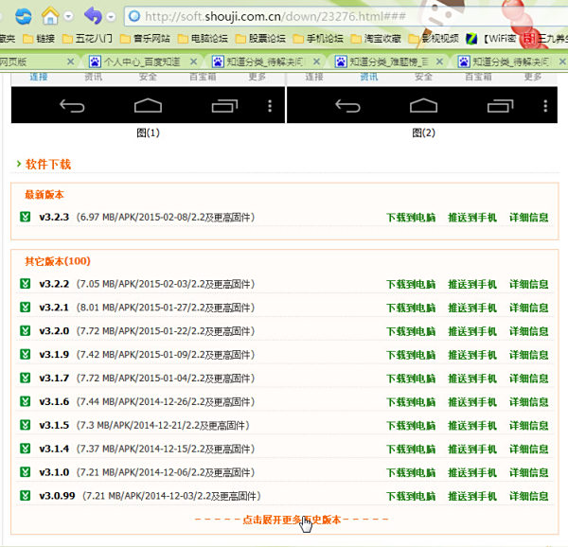Screen dimensions: 568x547
Task: Click the v3.0.99 download arrow icon
Action: (x=26, y=496)
